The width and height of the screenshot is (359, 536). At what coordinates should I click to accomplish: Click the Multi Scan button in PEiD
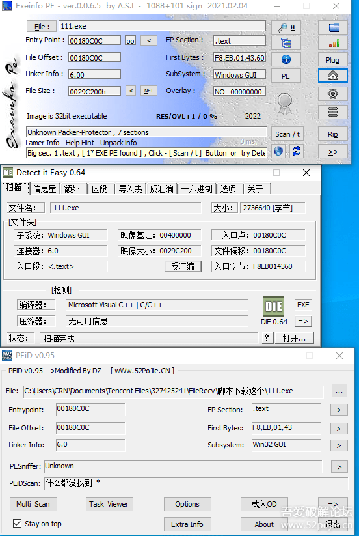[x=33, y=504]
